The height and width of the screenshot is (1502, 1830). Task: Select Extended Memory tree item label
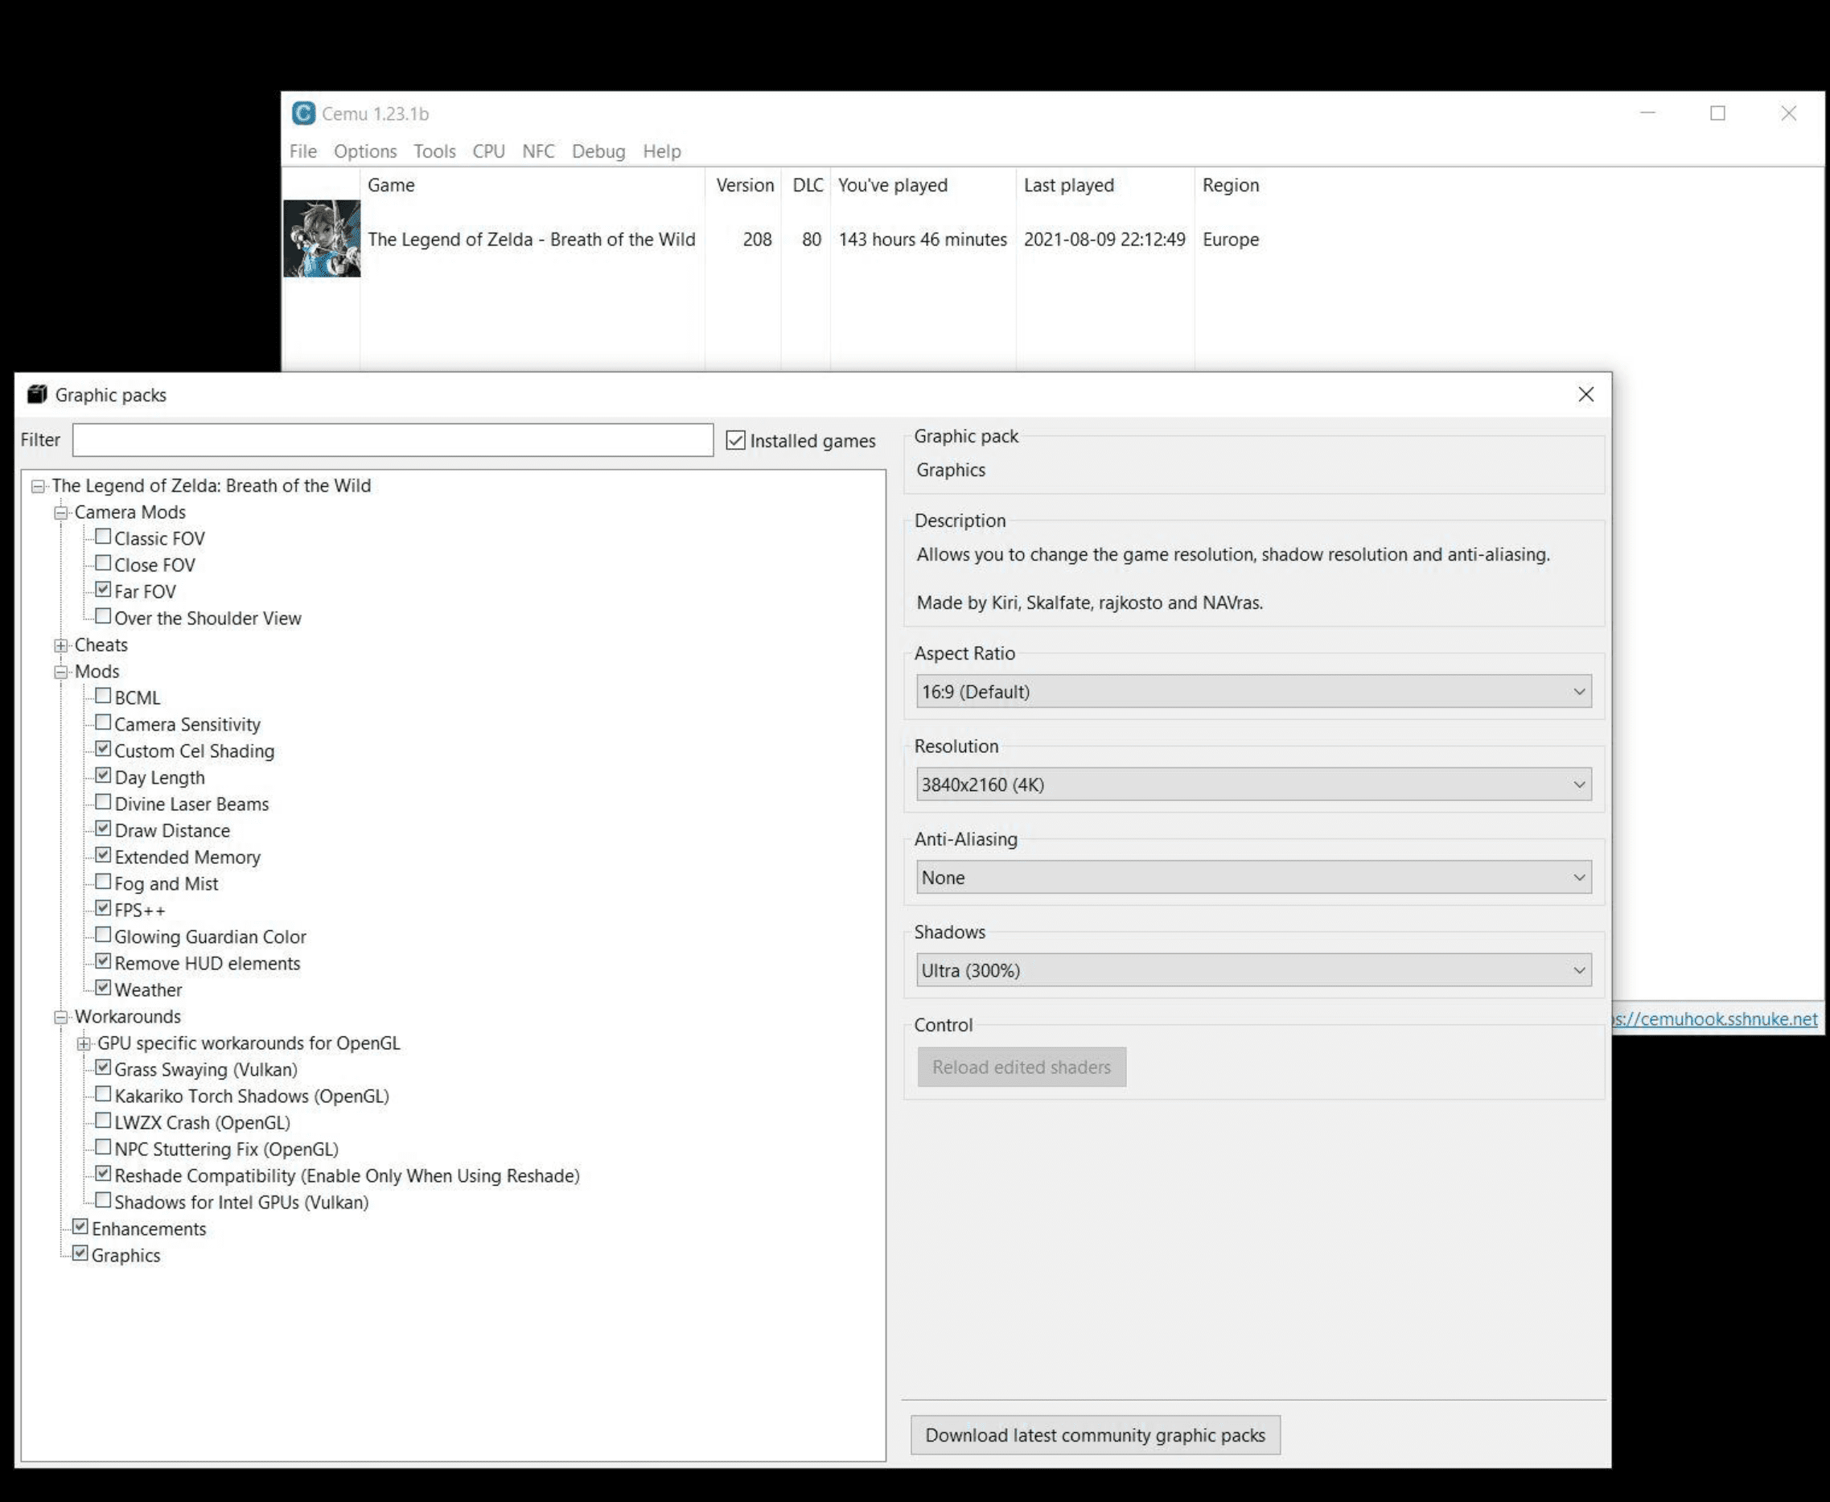187,858
